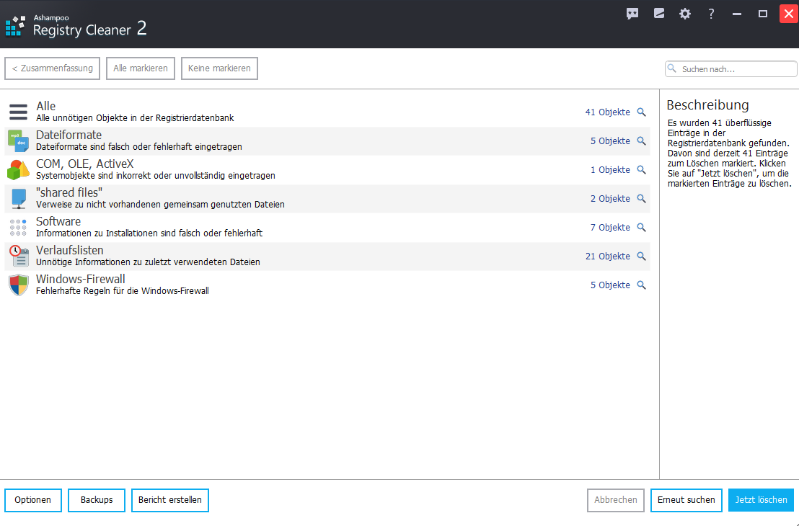
Task: Click the COM, OLE, ActiveX cubes icon
Action: [18, 170]
